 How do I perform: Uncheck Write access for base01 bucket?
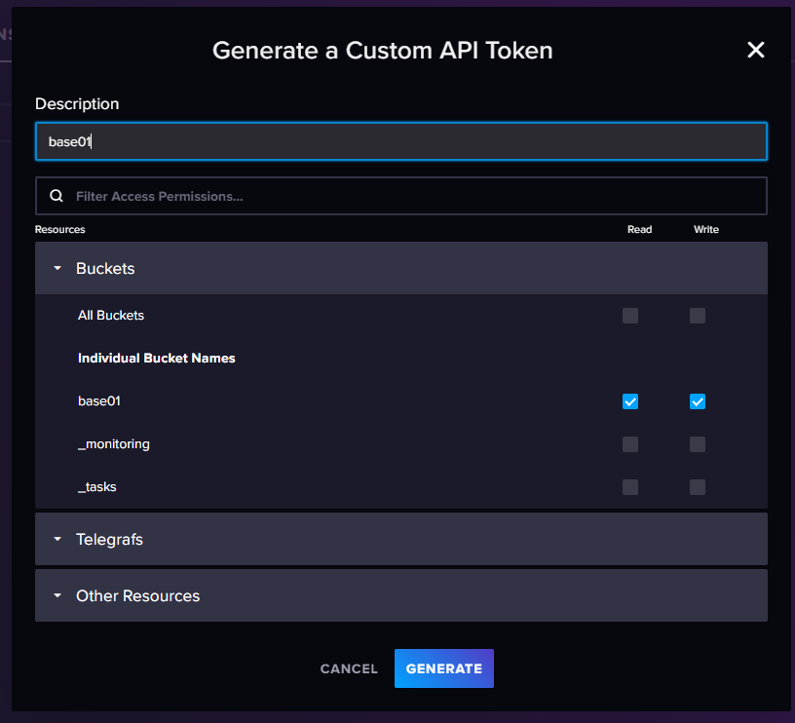tap(698, 401)
